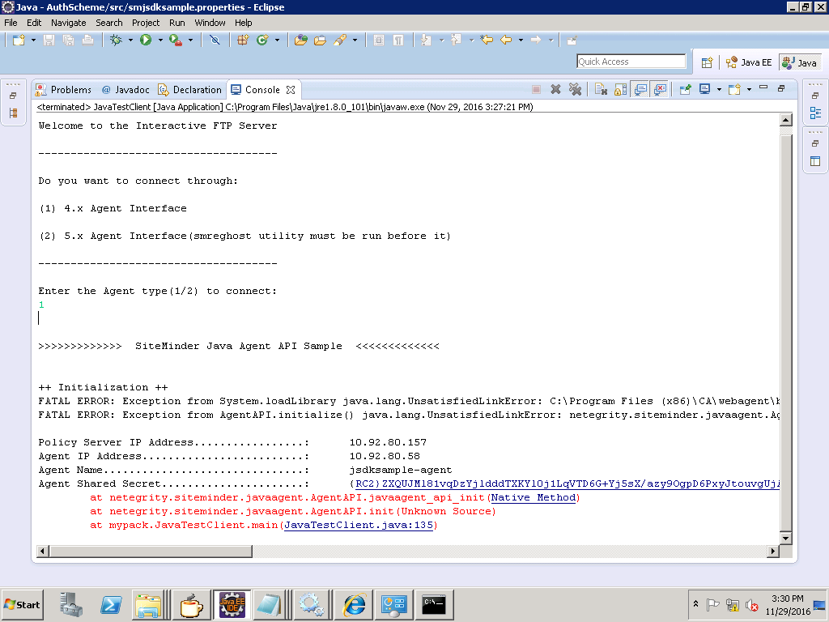This screenshot has width=829, height=622.
Task: Click the Forward navigation arrow
Action: pos(536,40)
